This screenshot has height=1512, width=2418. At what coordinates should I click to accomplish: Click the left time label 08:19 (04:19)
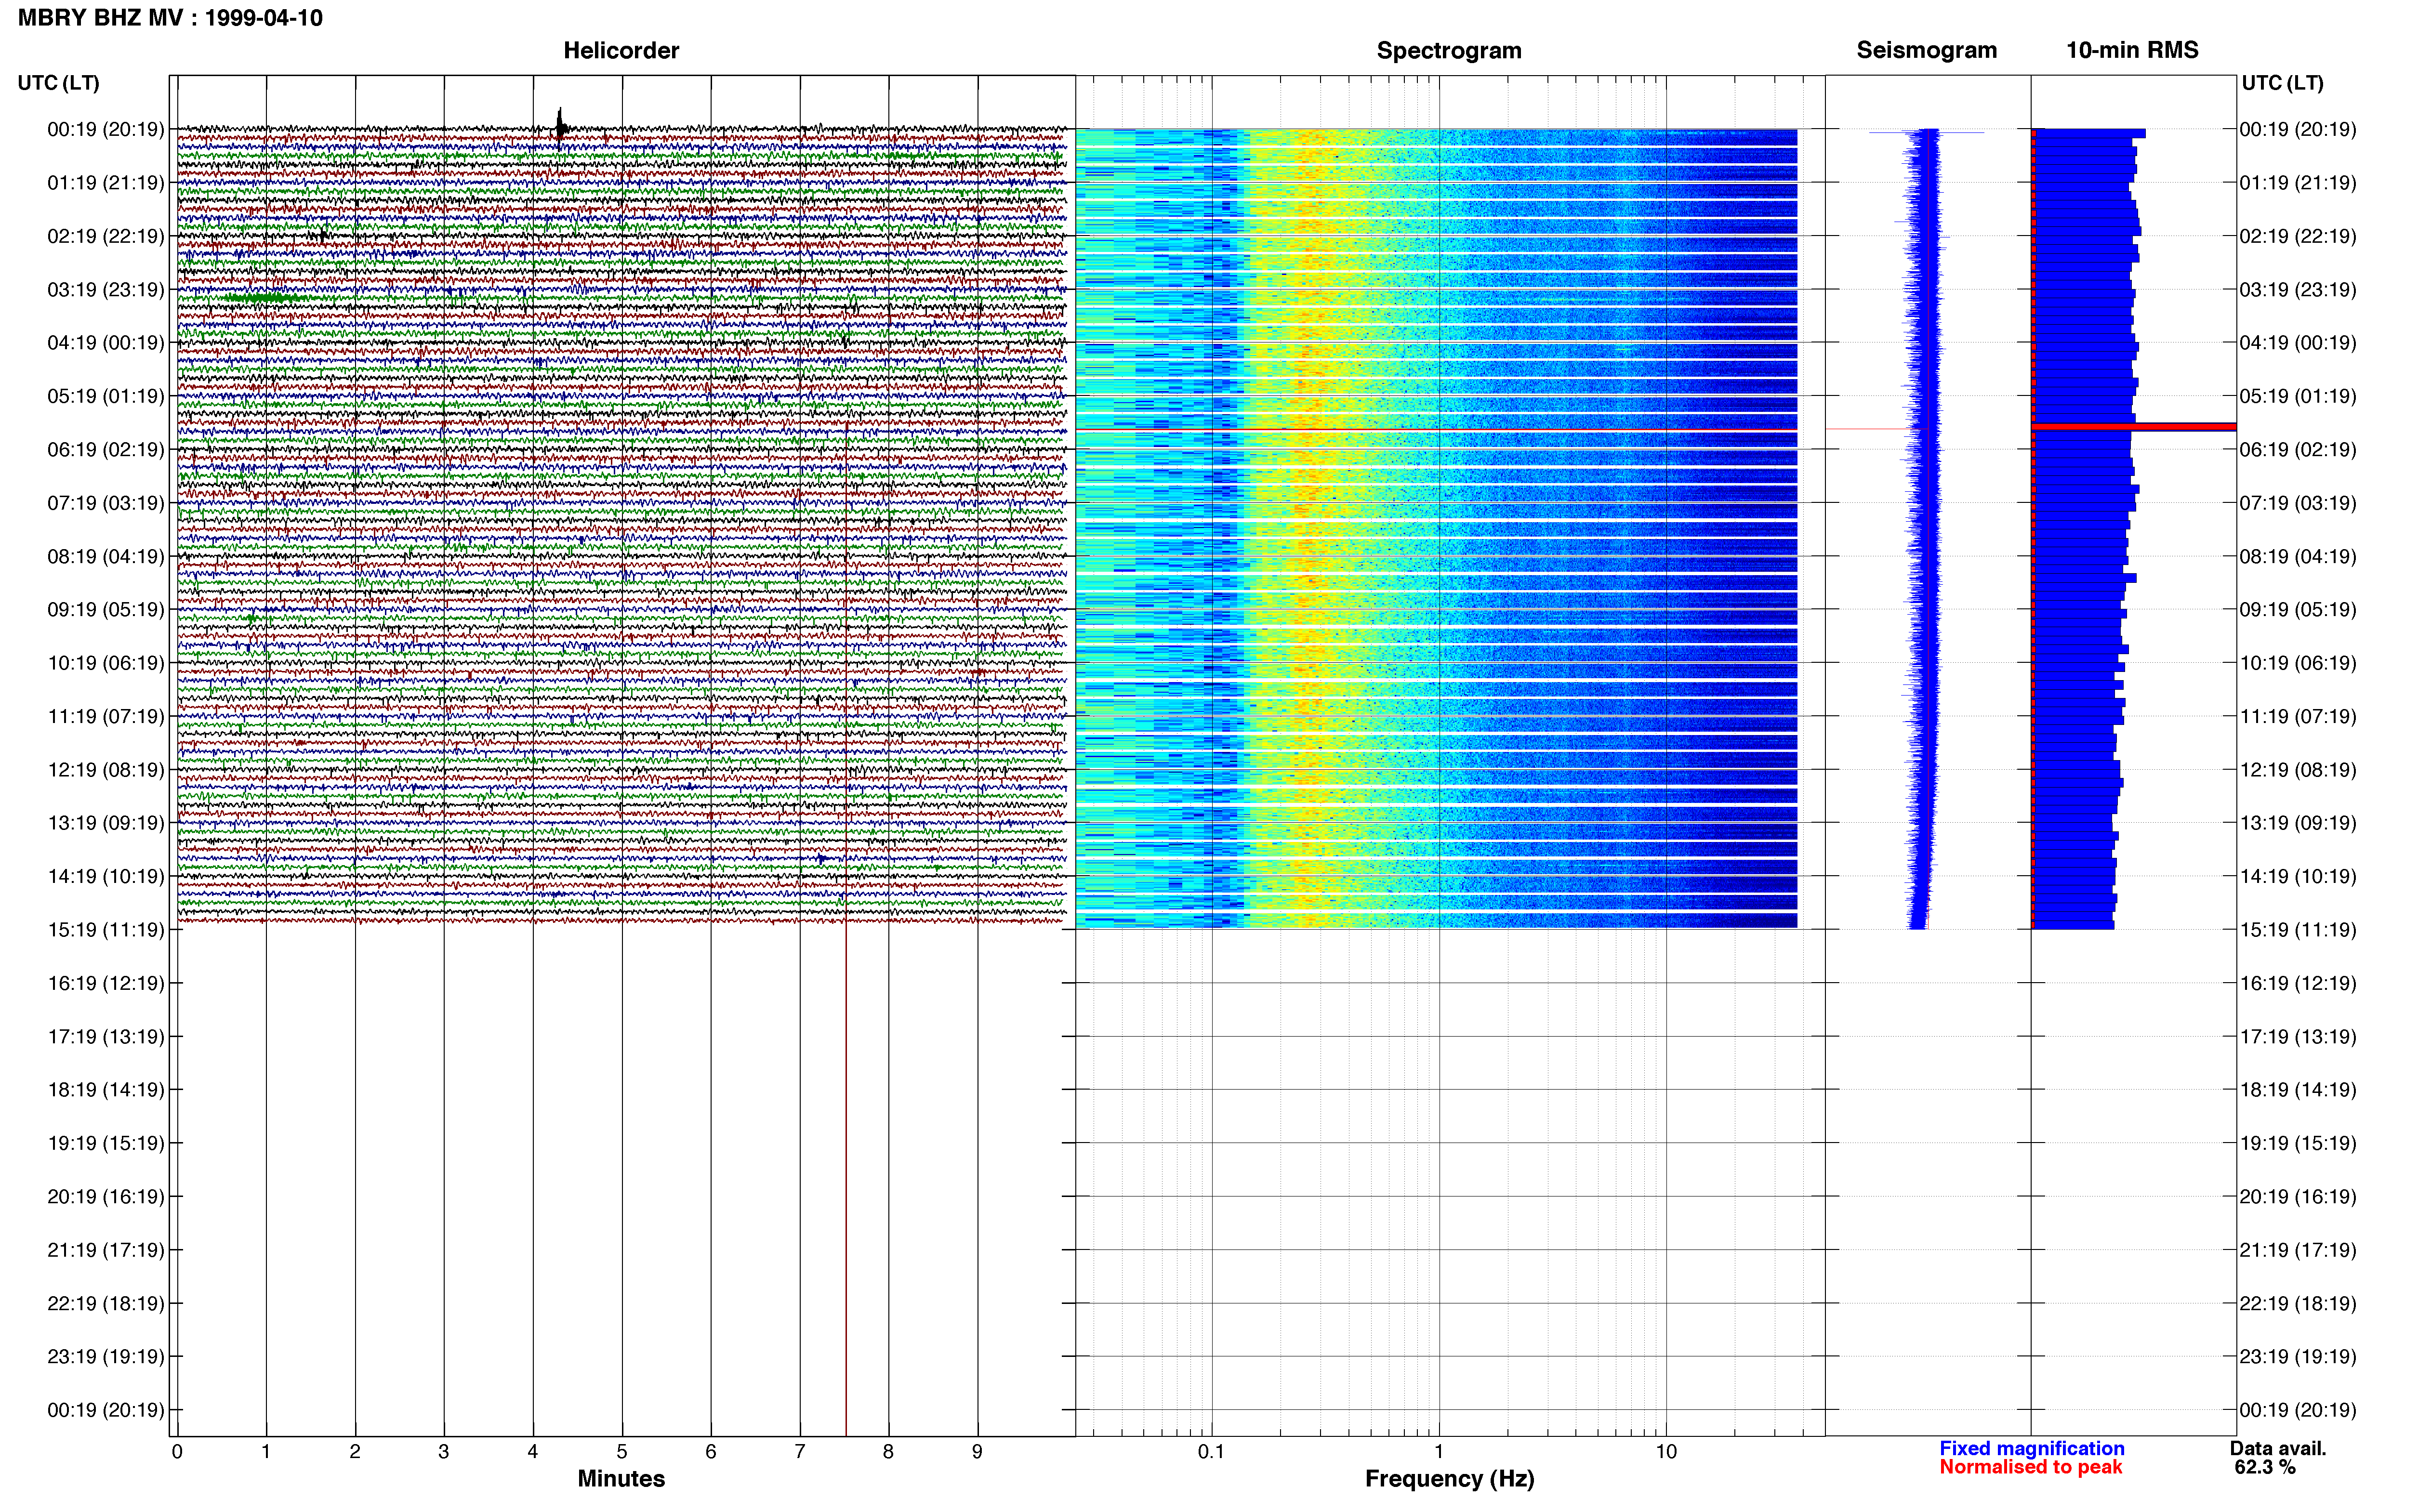pos(106,556)
